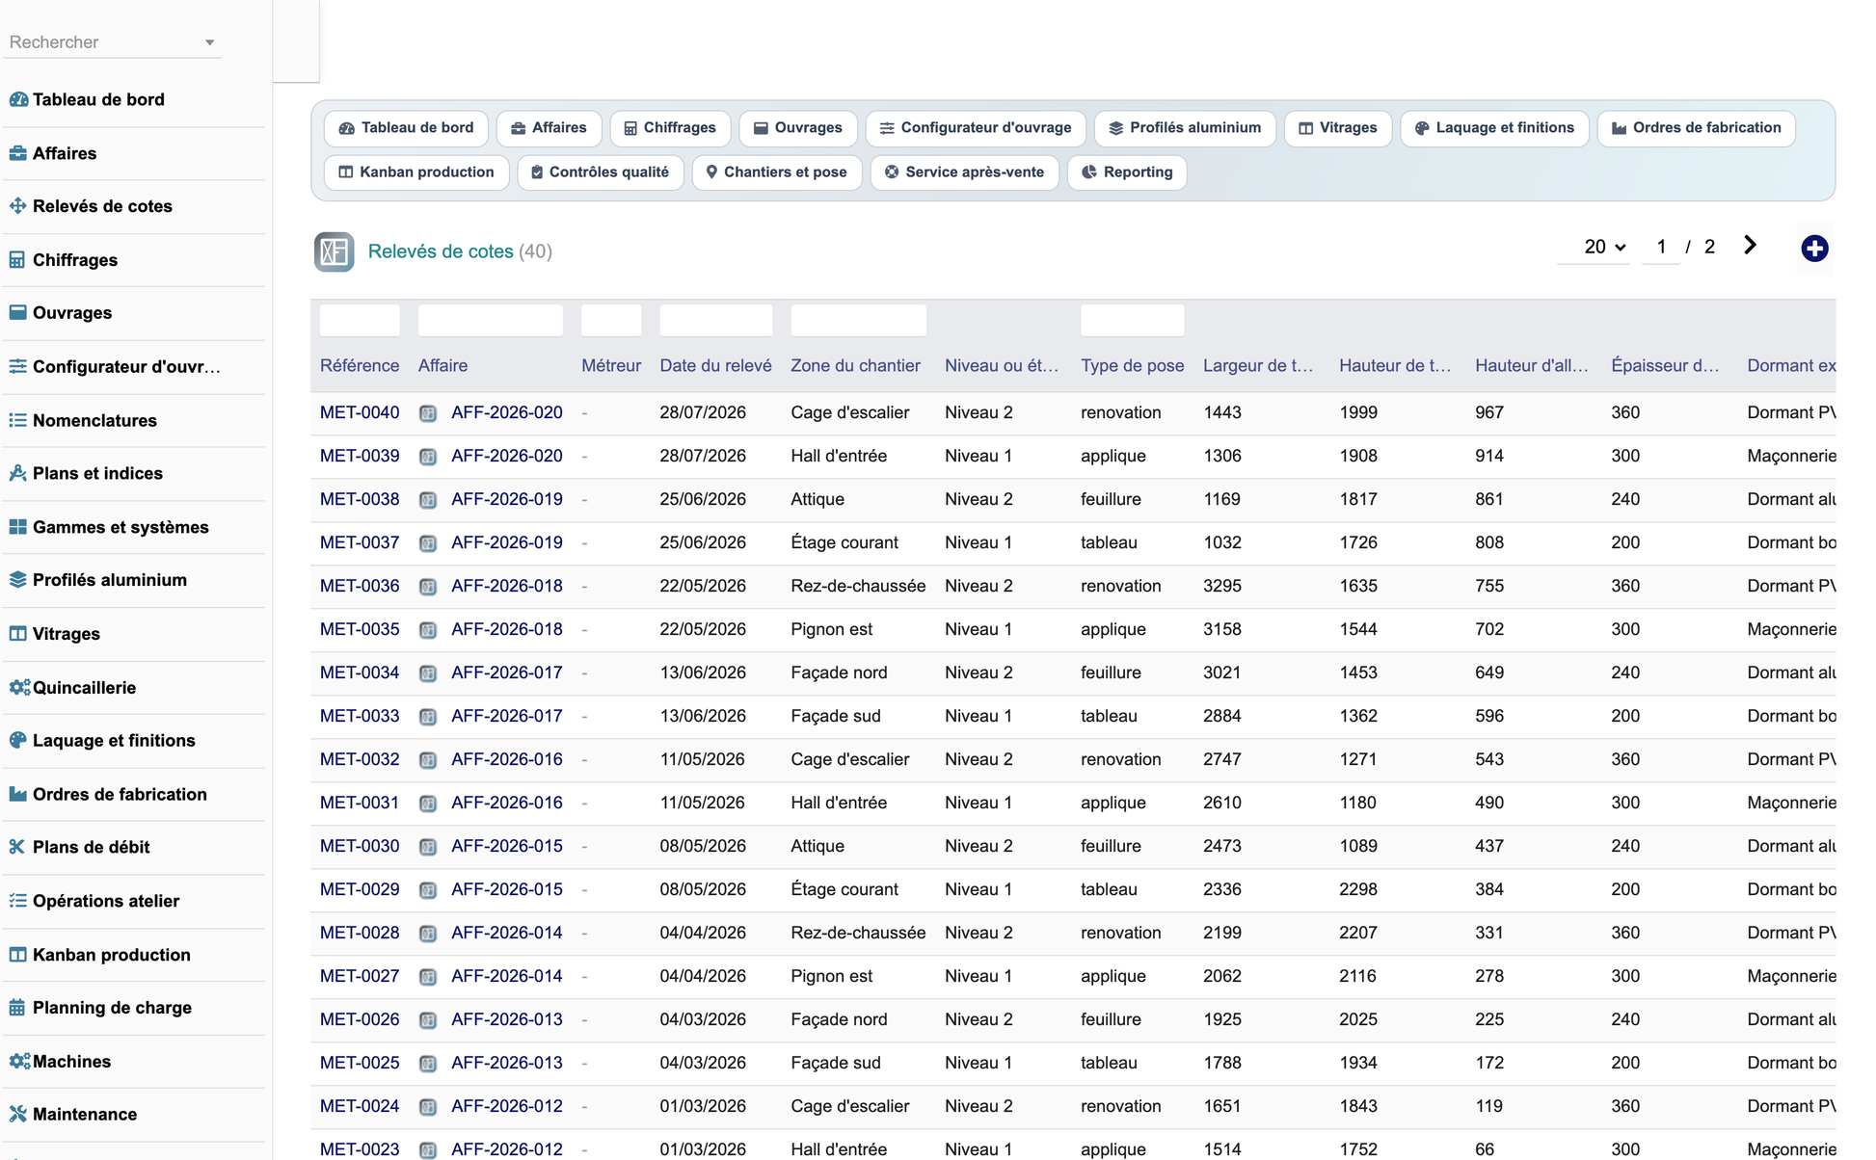
Task: Open Laquage et finitions top tab
Action: 1494,128
